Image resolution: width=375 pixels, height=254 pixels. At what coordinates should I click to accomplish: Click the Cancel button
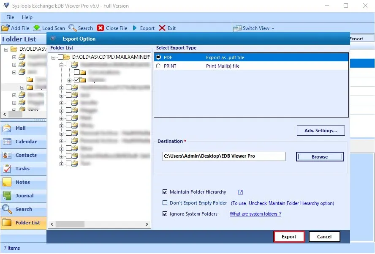coord(324,237)
